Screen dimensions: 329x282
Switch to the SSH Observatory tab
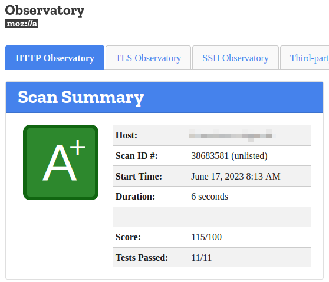pyautogui.click(x=235, y=58)
